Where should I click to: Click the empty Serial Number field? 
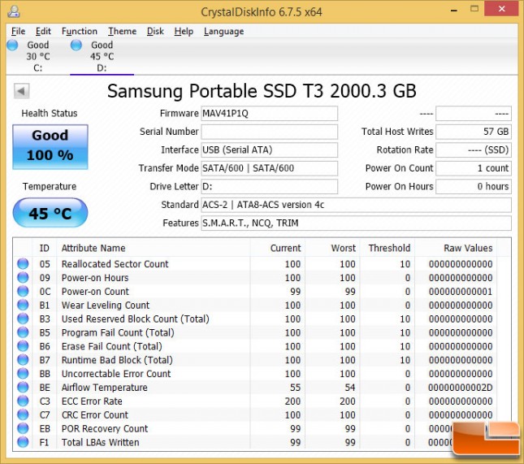(x=269, y=132)
